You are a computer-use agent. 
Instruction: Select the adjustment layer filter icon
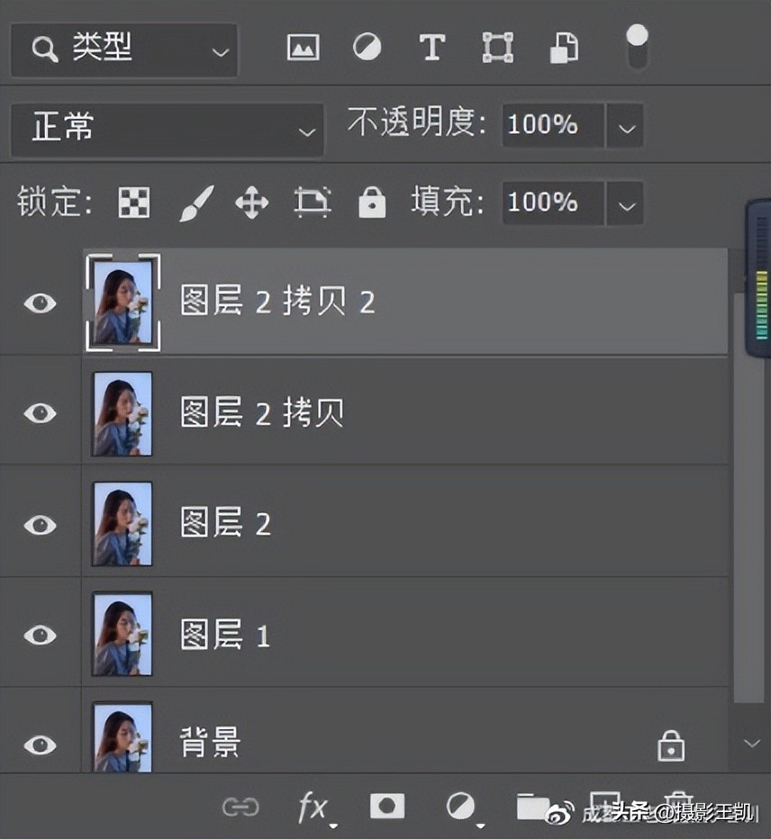pos(367,49)
